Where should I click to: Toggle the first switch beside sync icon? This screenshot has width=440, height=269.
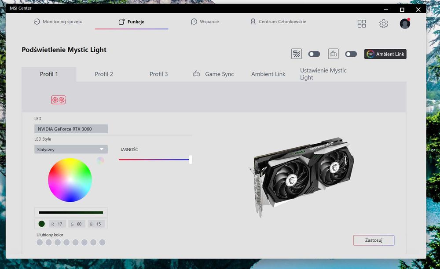(314, 54)
